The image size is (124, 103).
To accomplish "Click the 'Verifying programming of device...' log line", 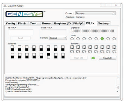I will point(22,85).
